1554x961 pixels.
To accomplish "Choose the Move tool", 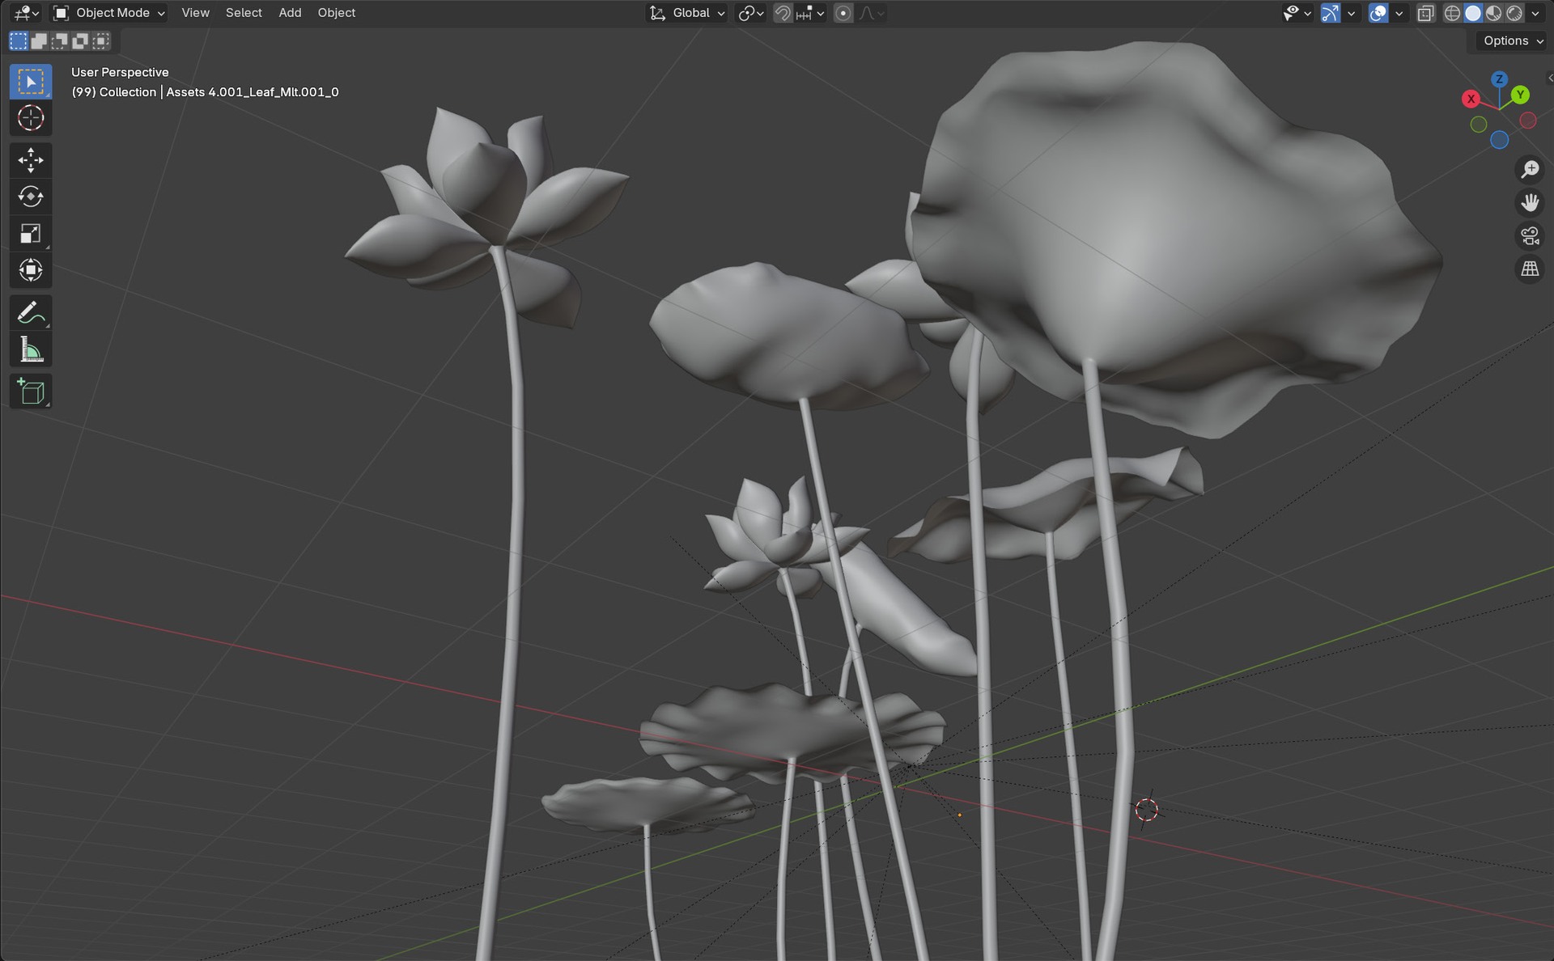I will point(31,160).
